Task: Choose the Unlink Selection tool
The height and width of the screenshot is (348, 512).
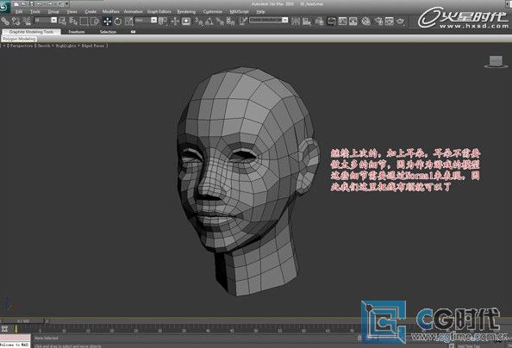Action: [x=16, y=22]
